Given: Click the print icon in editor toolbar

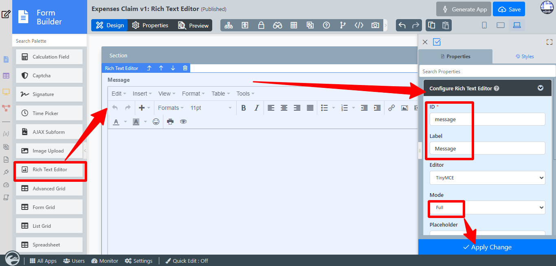Looking at the screenshot, I should tap(170, 122).
